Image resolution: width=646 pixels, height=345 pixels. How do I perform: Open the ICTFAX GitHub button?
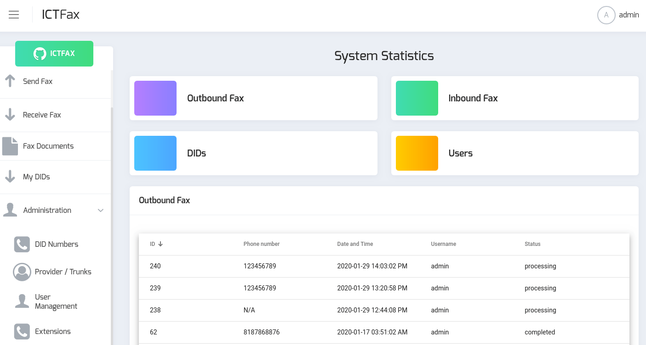[54, 54]
